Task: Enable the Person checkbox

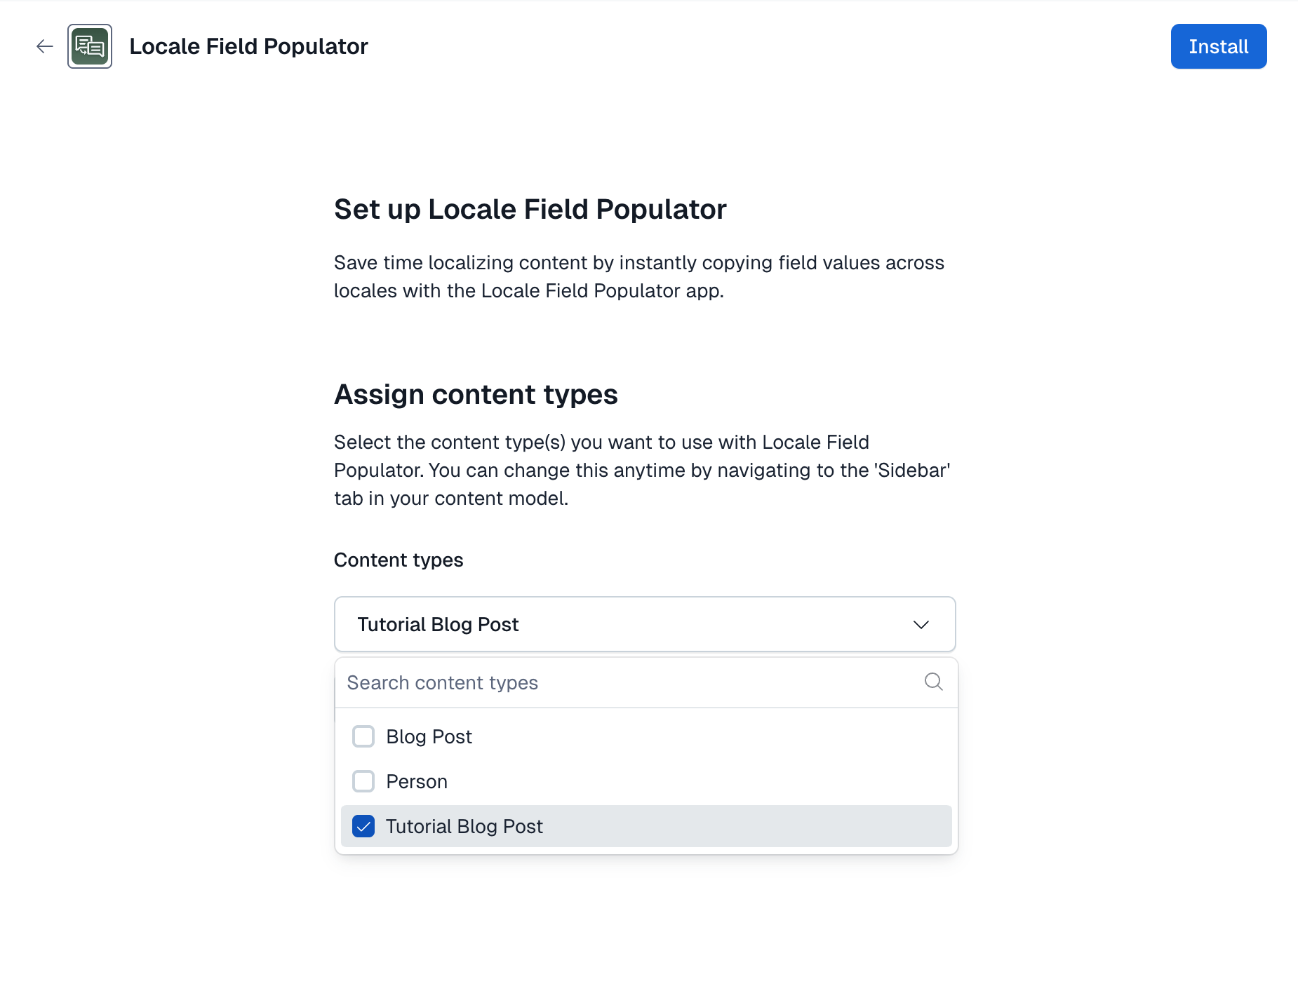Action: [363, 781]
